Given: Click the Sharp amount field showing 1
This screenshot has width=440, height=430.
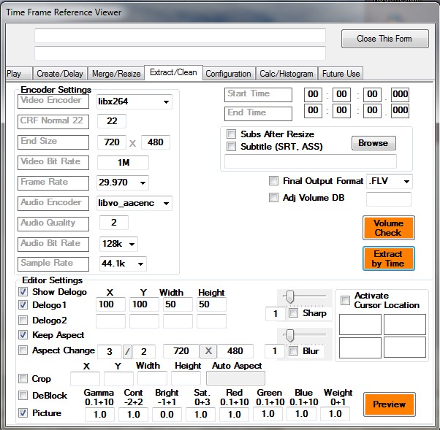Looking at the screenshot, I should (x=276, y=314).
